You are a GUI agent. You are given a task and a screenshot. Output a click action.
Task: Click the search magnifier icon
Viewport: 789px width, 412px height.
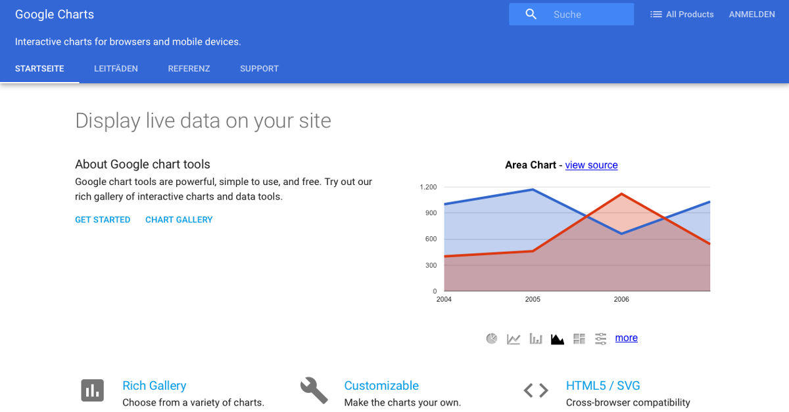(531, 14)
